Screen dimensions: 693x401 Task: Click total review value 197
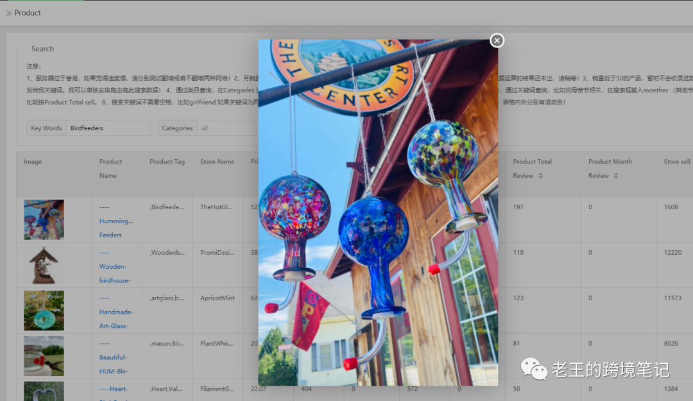coord(518,207)
